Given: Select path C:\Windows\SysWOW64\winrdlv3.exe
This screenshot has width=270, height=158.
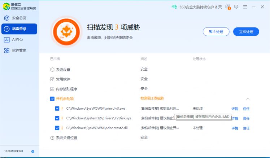Looking at the screenshot, I should pyautogui.click(x=96, y=109).
